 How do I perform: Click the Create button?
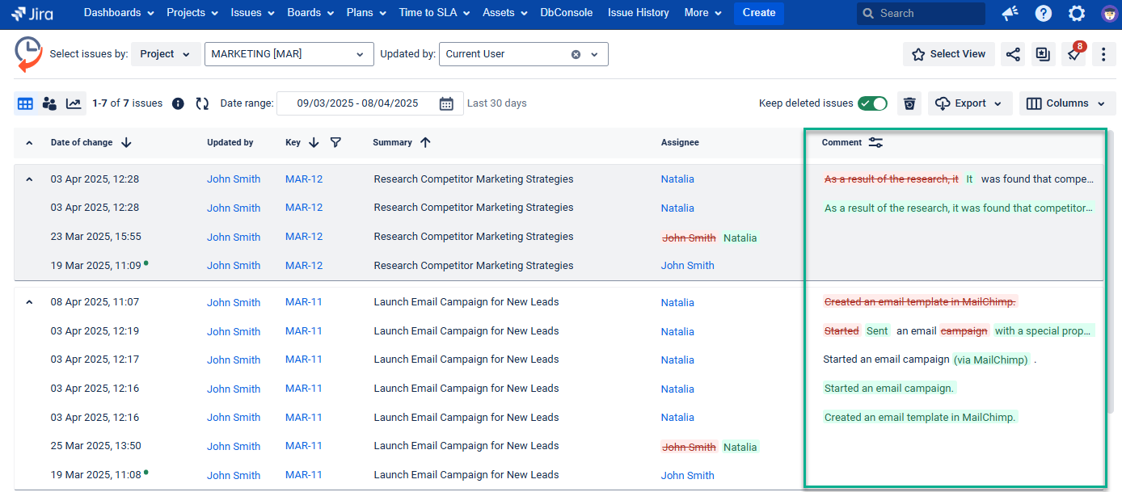(758, 14)
